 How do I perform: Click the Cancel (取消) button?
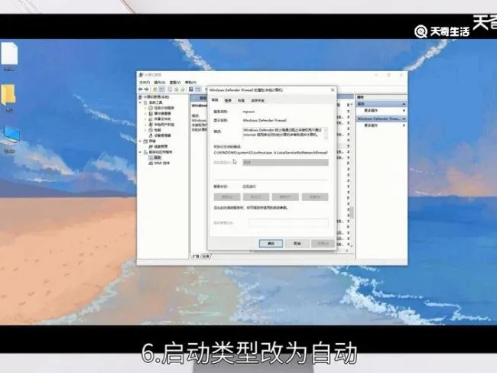pyautogui.click(x=297, y=243)
